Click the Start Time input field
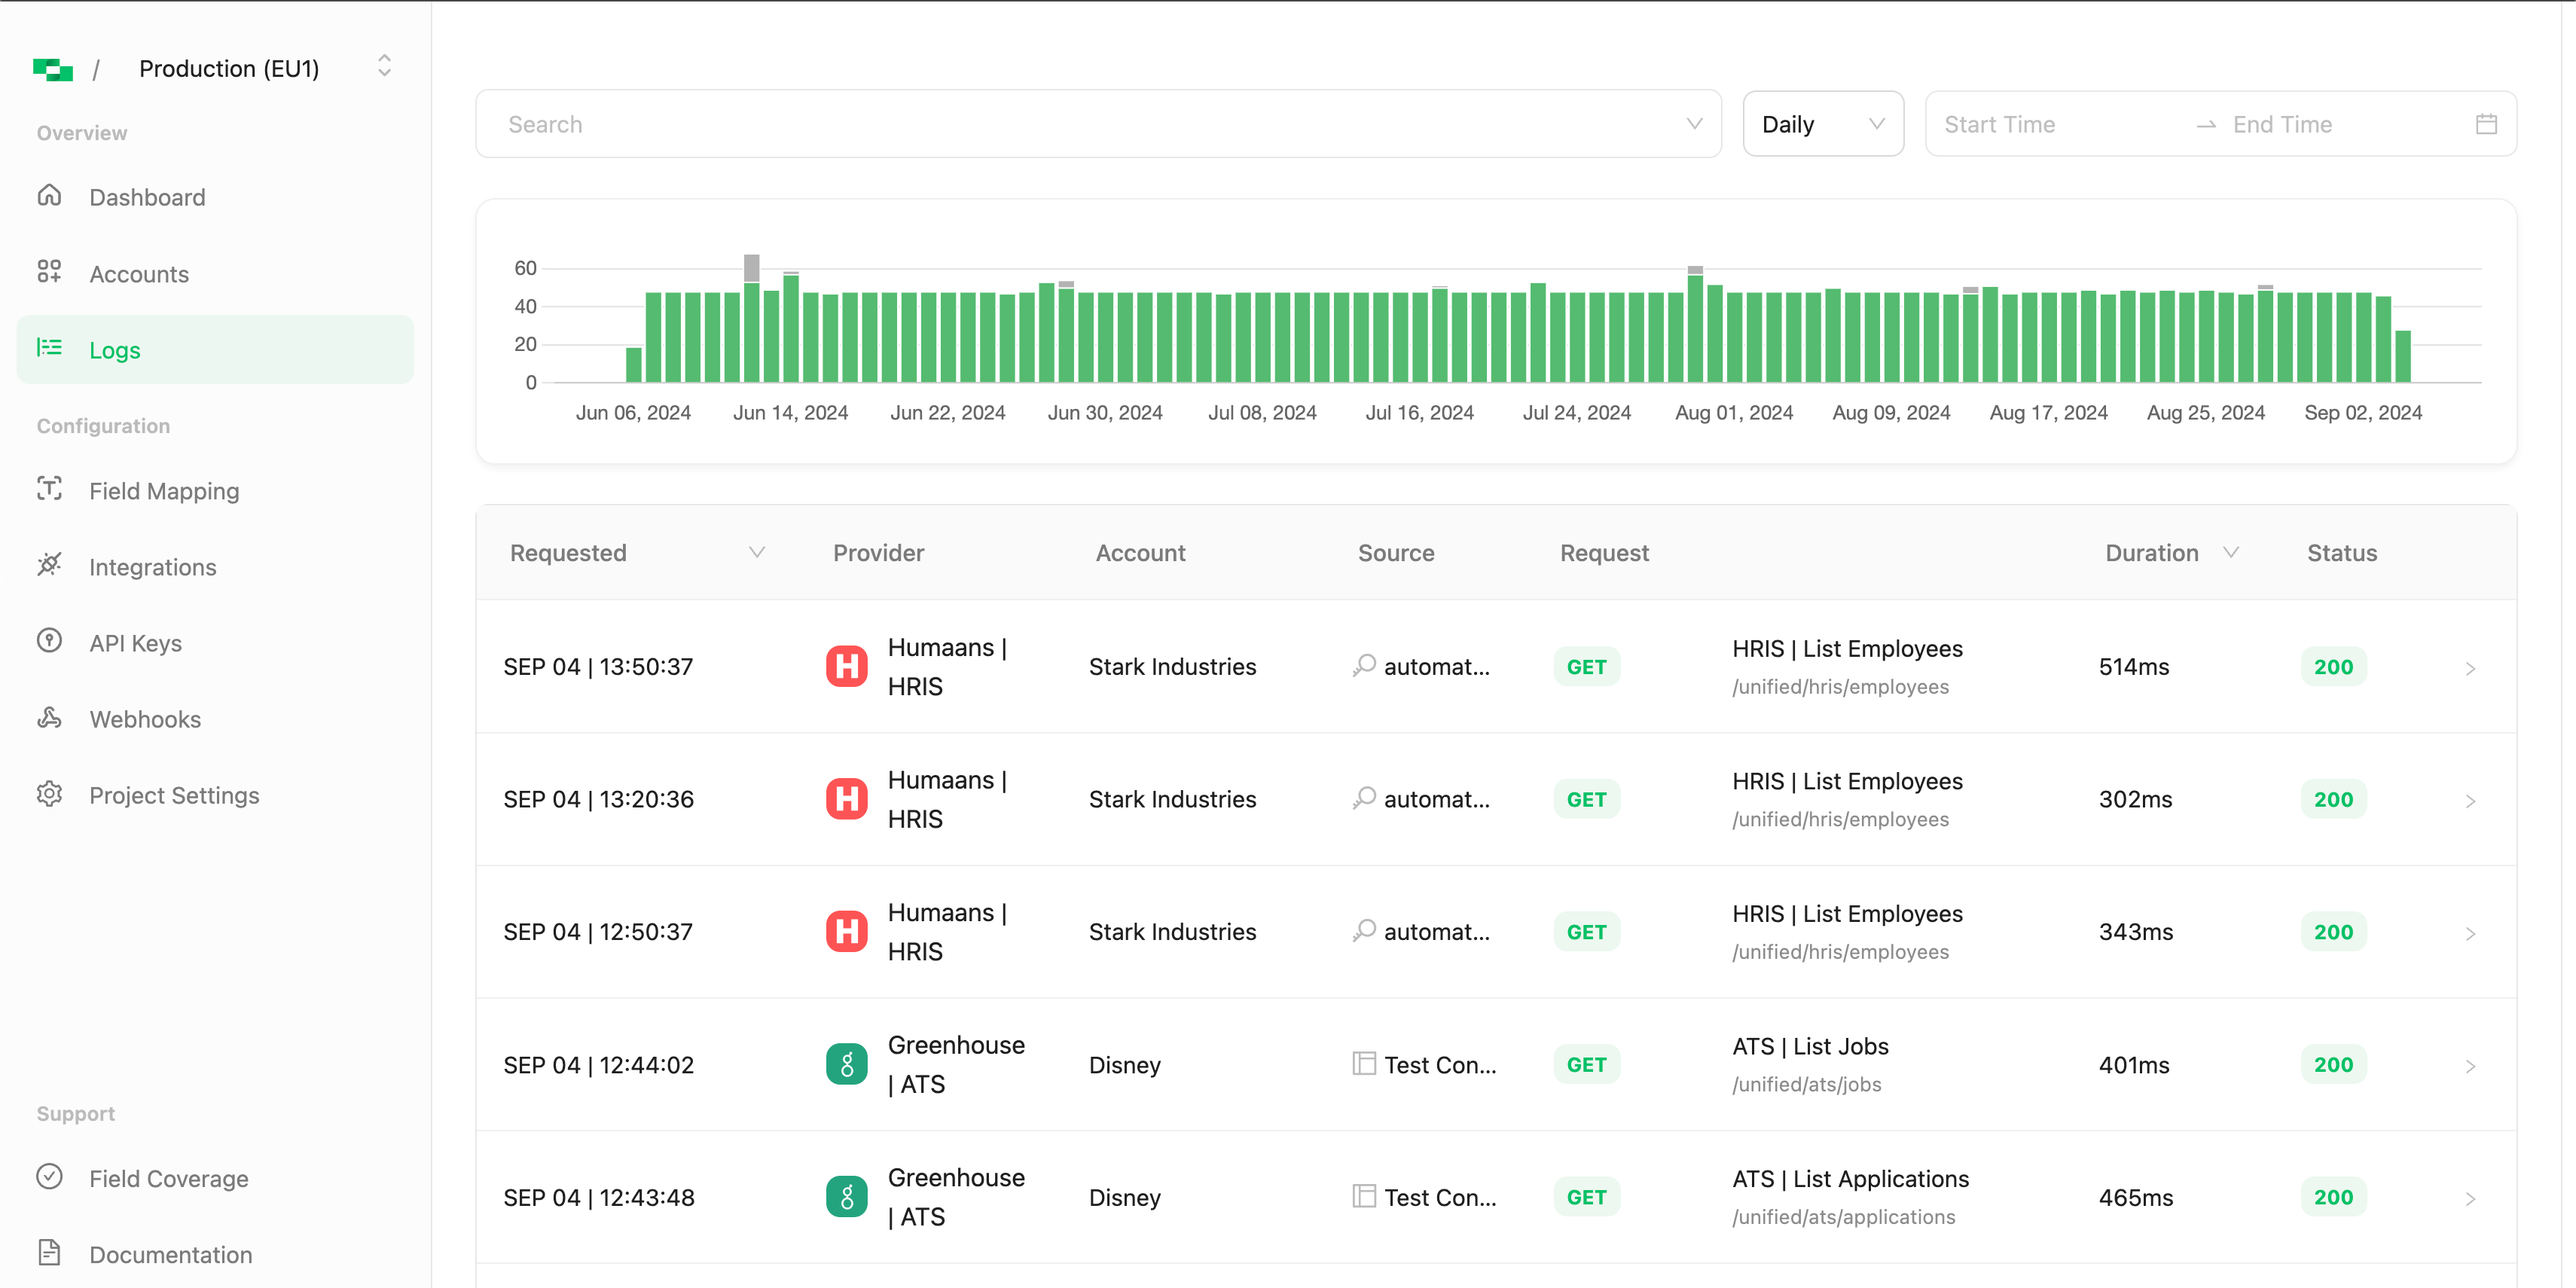Screen dimensions: 2576x1288 [x=2054, y=124]
